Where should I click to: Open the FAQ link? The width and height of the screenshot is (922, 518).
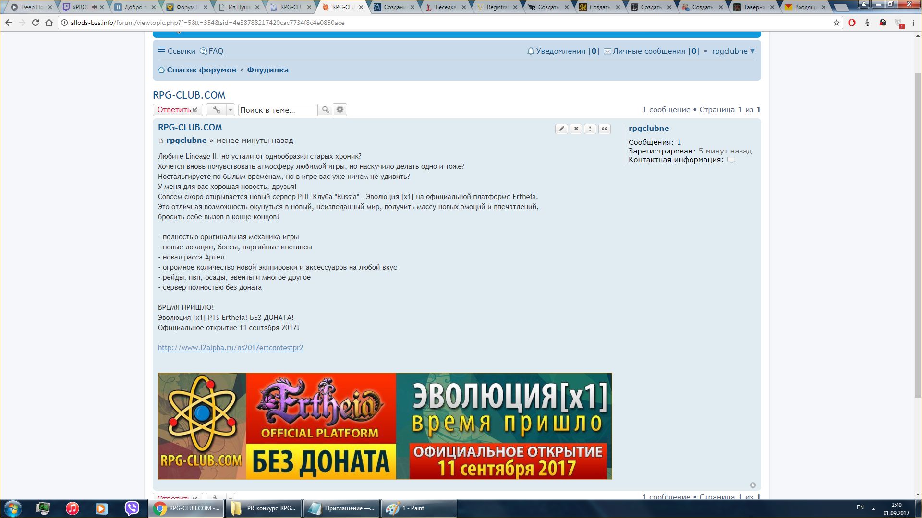[x=212, y=51]
